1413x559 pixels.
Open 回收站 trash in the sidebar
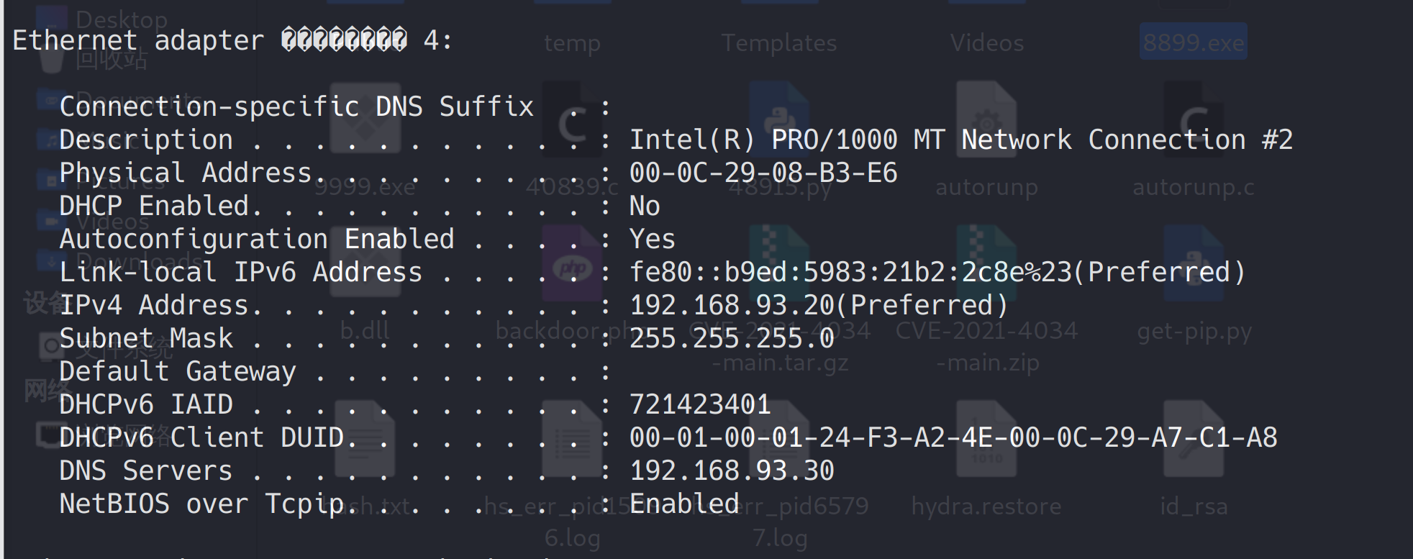pyautogui.click(x=112, y=60)
